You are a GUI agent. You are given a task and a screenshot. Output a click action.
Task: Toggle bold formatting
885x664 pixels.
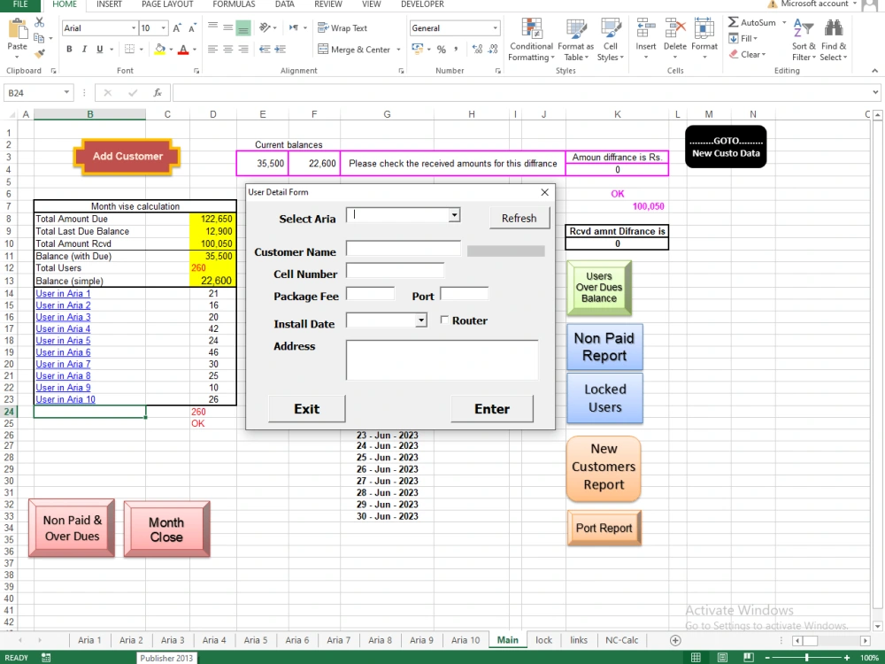[69, 50]
